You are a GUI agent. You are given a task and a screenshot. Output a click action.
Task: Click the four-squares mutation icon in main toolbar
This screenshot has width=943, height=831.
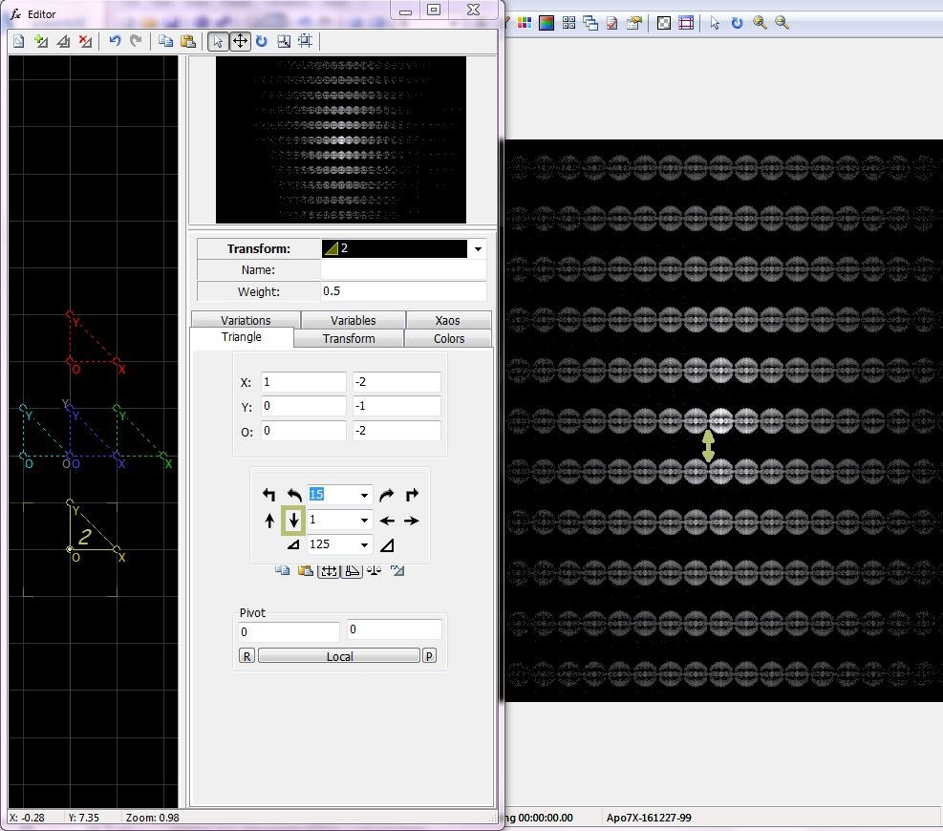568,23
